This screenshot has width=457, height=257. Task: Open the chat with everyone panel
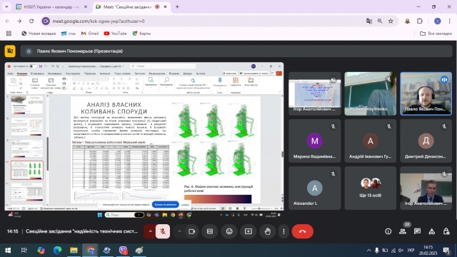[x=417, y=231]
